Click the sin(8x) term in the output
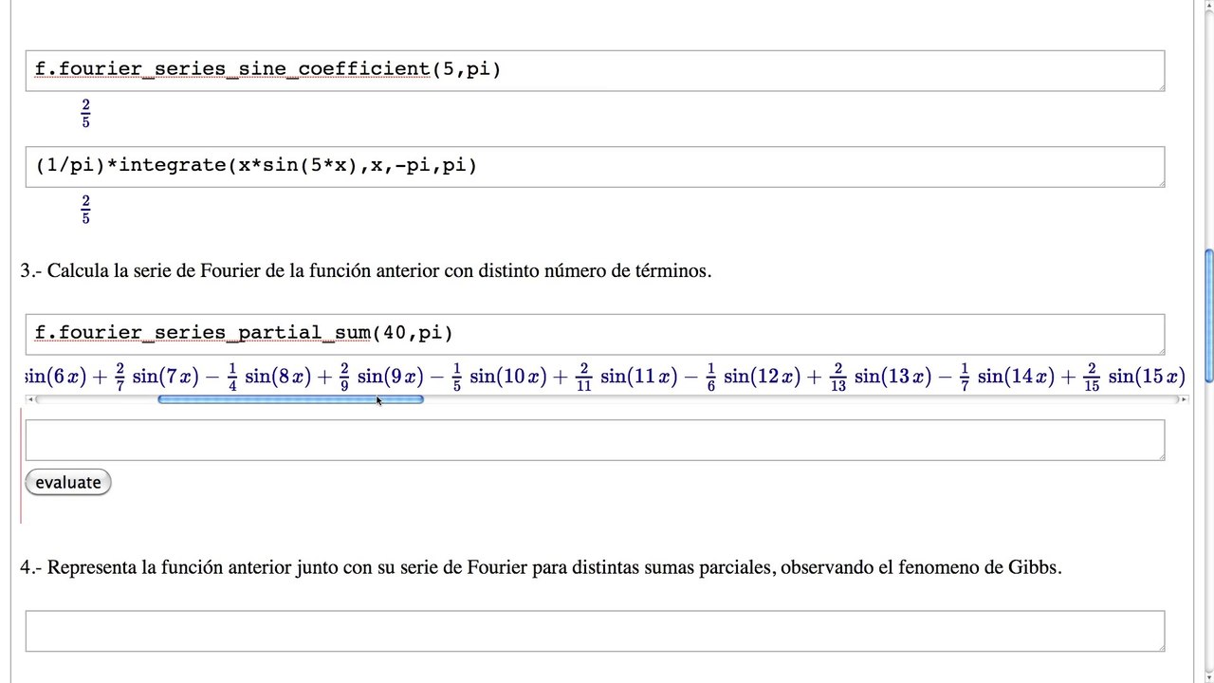This screenshot has height=683, width=1214. click(x=279, y=377)
